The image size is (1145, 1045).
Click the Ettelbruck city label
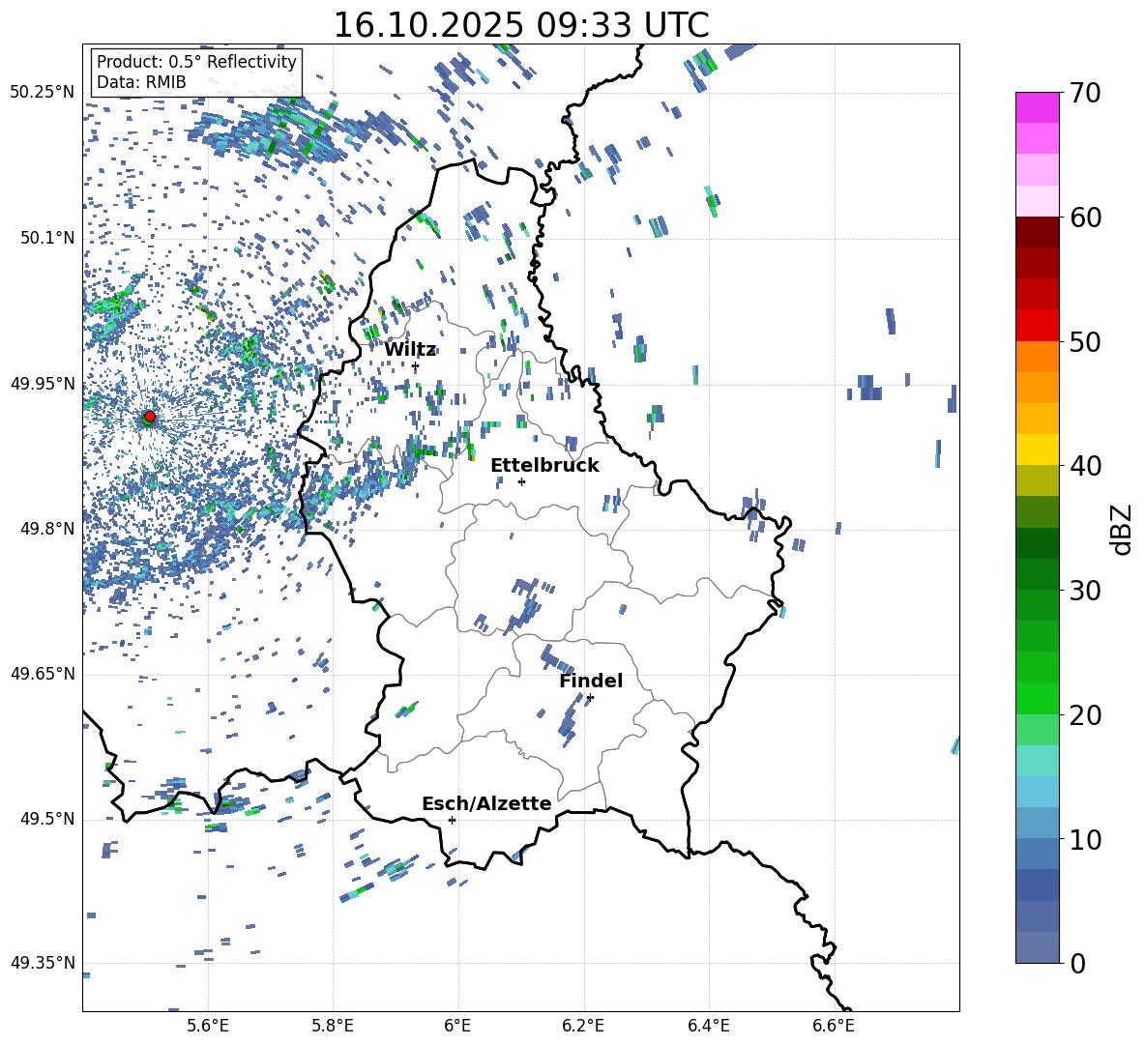pyautogui.click(x=544, y=466)
